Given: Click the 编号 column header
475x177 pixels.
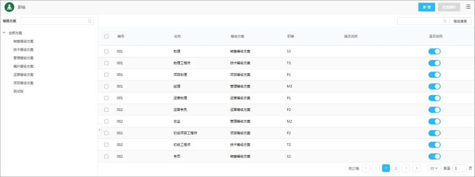Looking at the screenshot, I should pyautogui.click(x=121, y=36).
